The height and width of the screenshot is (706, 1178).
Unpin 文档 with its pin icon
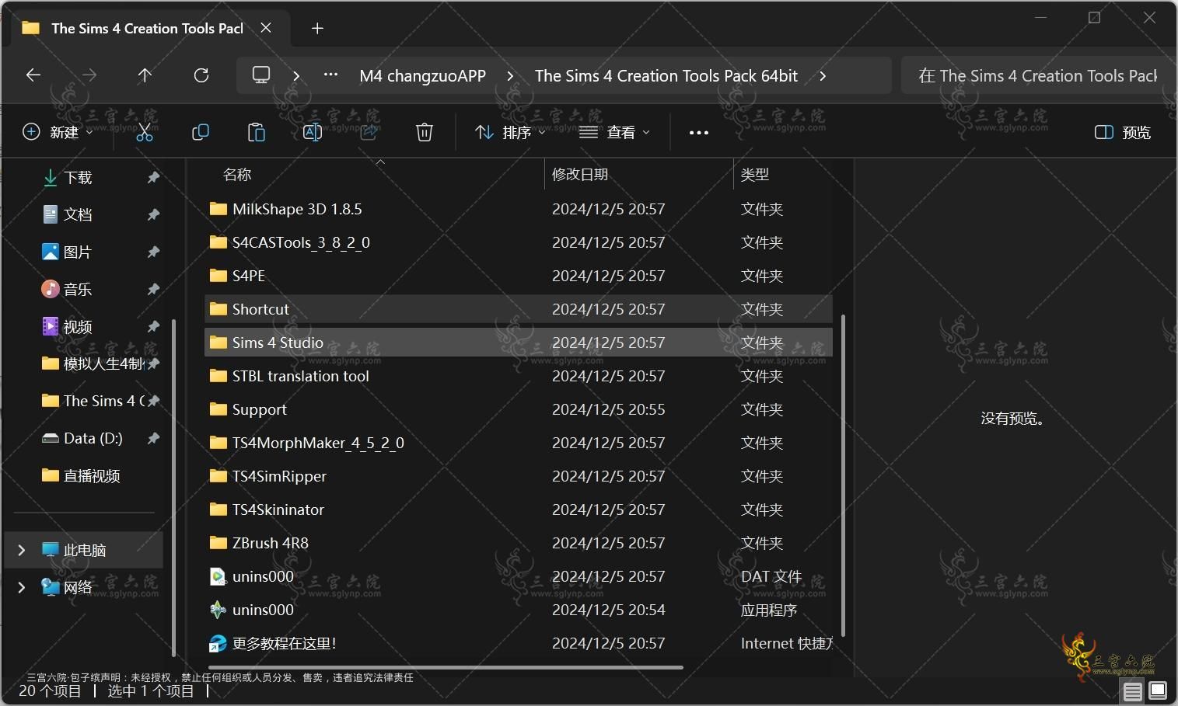point(153,215)
